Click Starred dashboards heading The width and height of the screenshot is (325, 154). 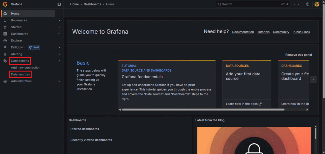(x=85, y=129)
